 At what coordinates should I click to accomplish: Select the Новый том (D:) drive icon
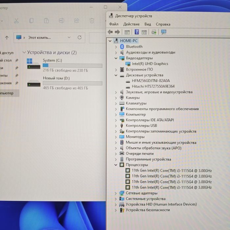(x=34, y=83)
